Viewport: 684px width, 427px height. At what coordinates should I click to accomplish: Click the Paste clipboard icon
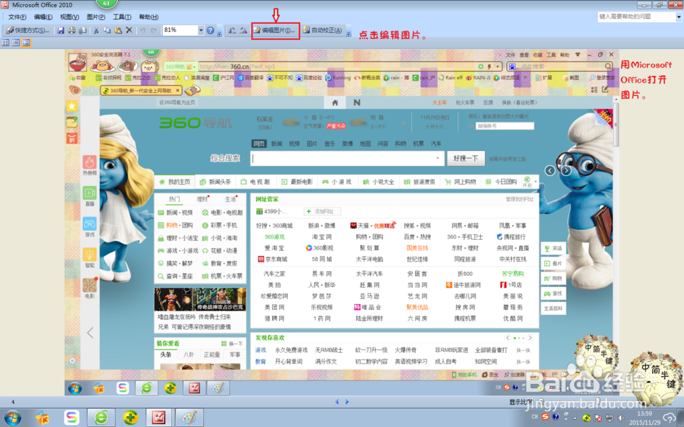(x=118, y=31)
